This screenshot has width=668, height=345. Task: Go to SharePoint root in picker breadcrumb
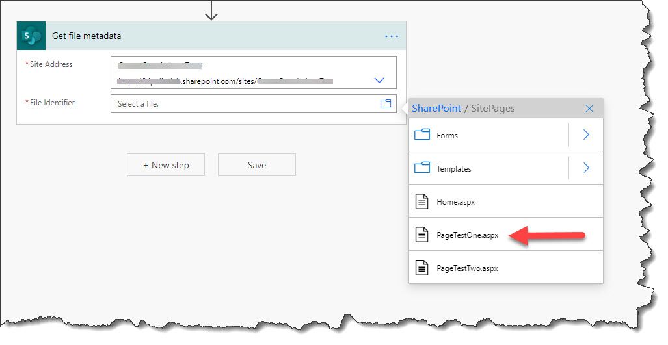[x=436, y=109]
